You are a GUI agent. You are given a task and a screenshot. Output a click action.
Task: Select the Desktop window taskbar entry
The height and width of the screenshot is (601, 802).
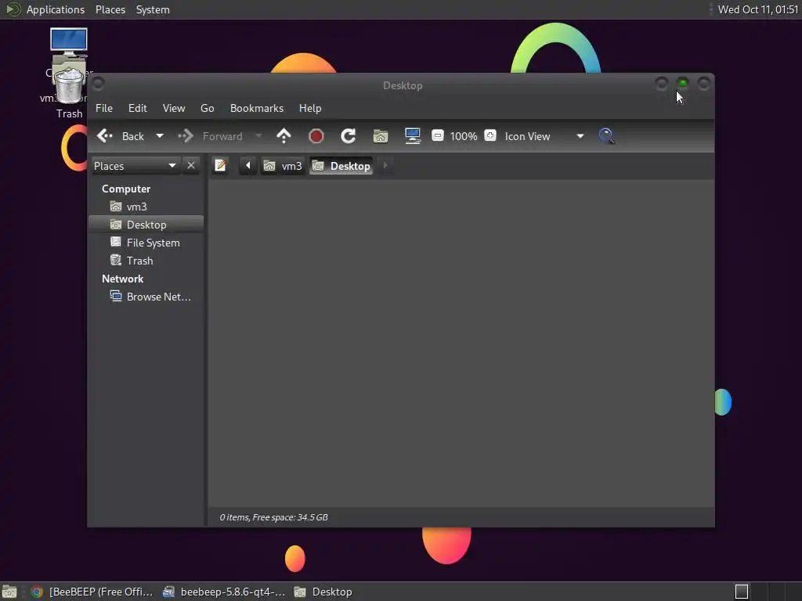tap(323, 592)
